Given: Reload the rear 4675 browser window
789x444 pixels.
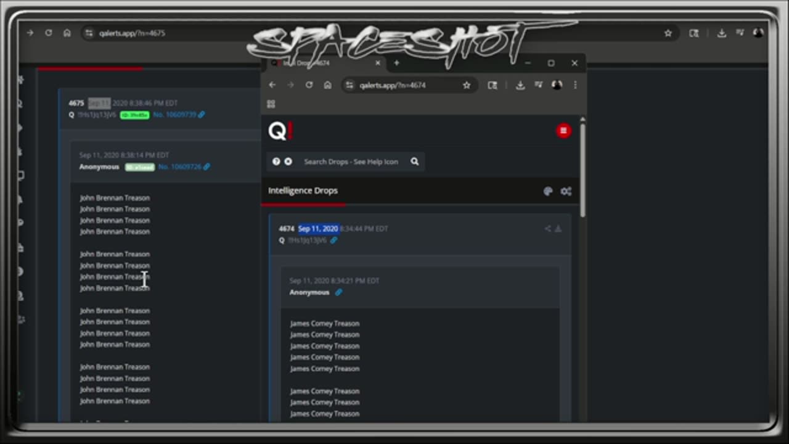Looking at the screenshot, I should (49, 33).
